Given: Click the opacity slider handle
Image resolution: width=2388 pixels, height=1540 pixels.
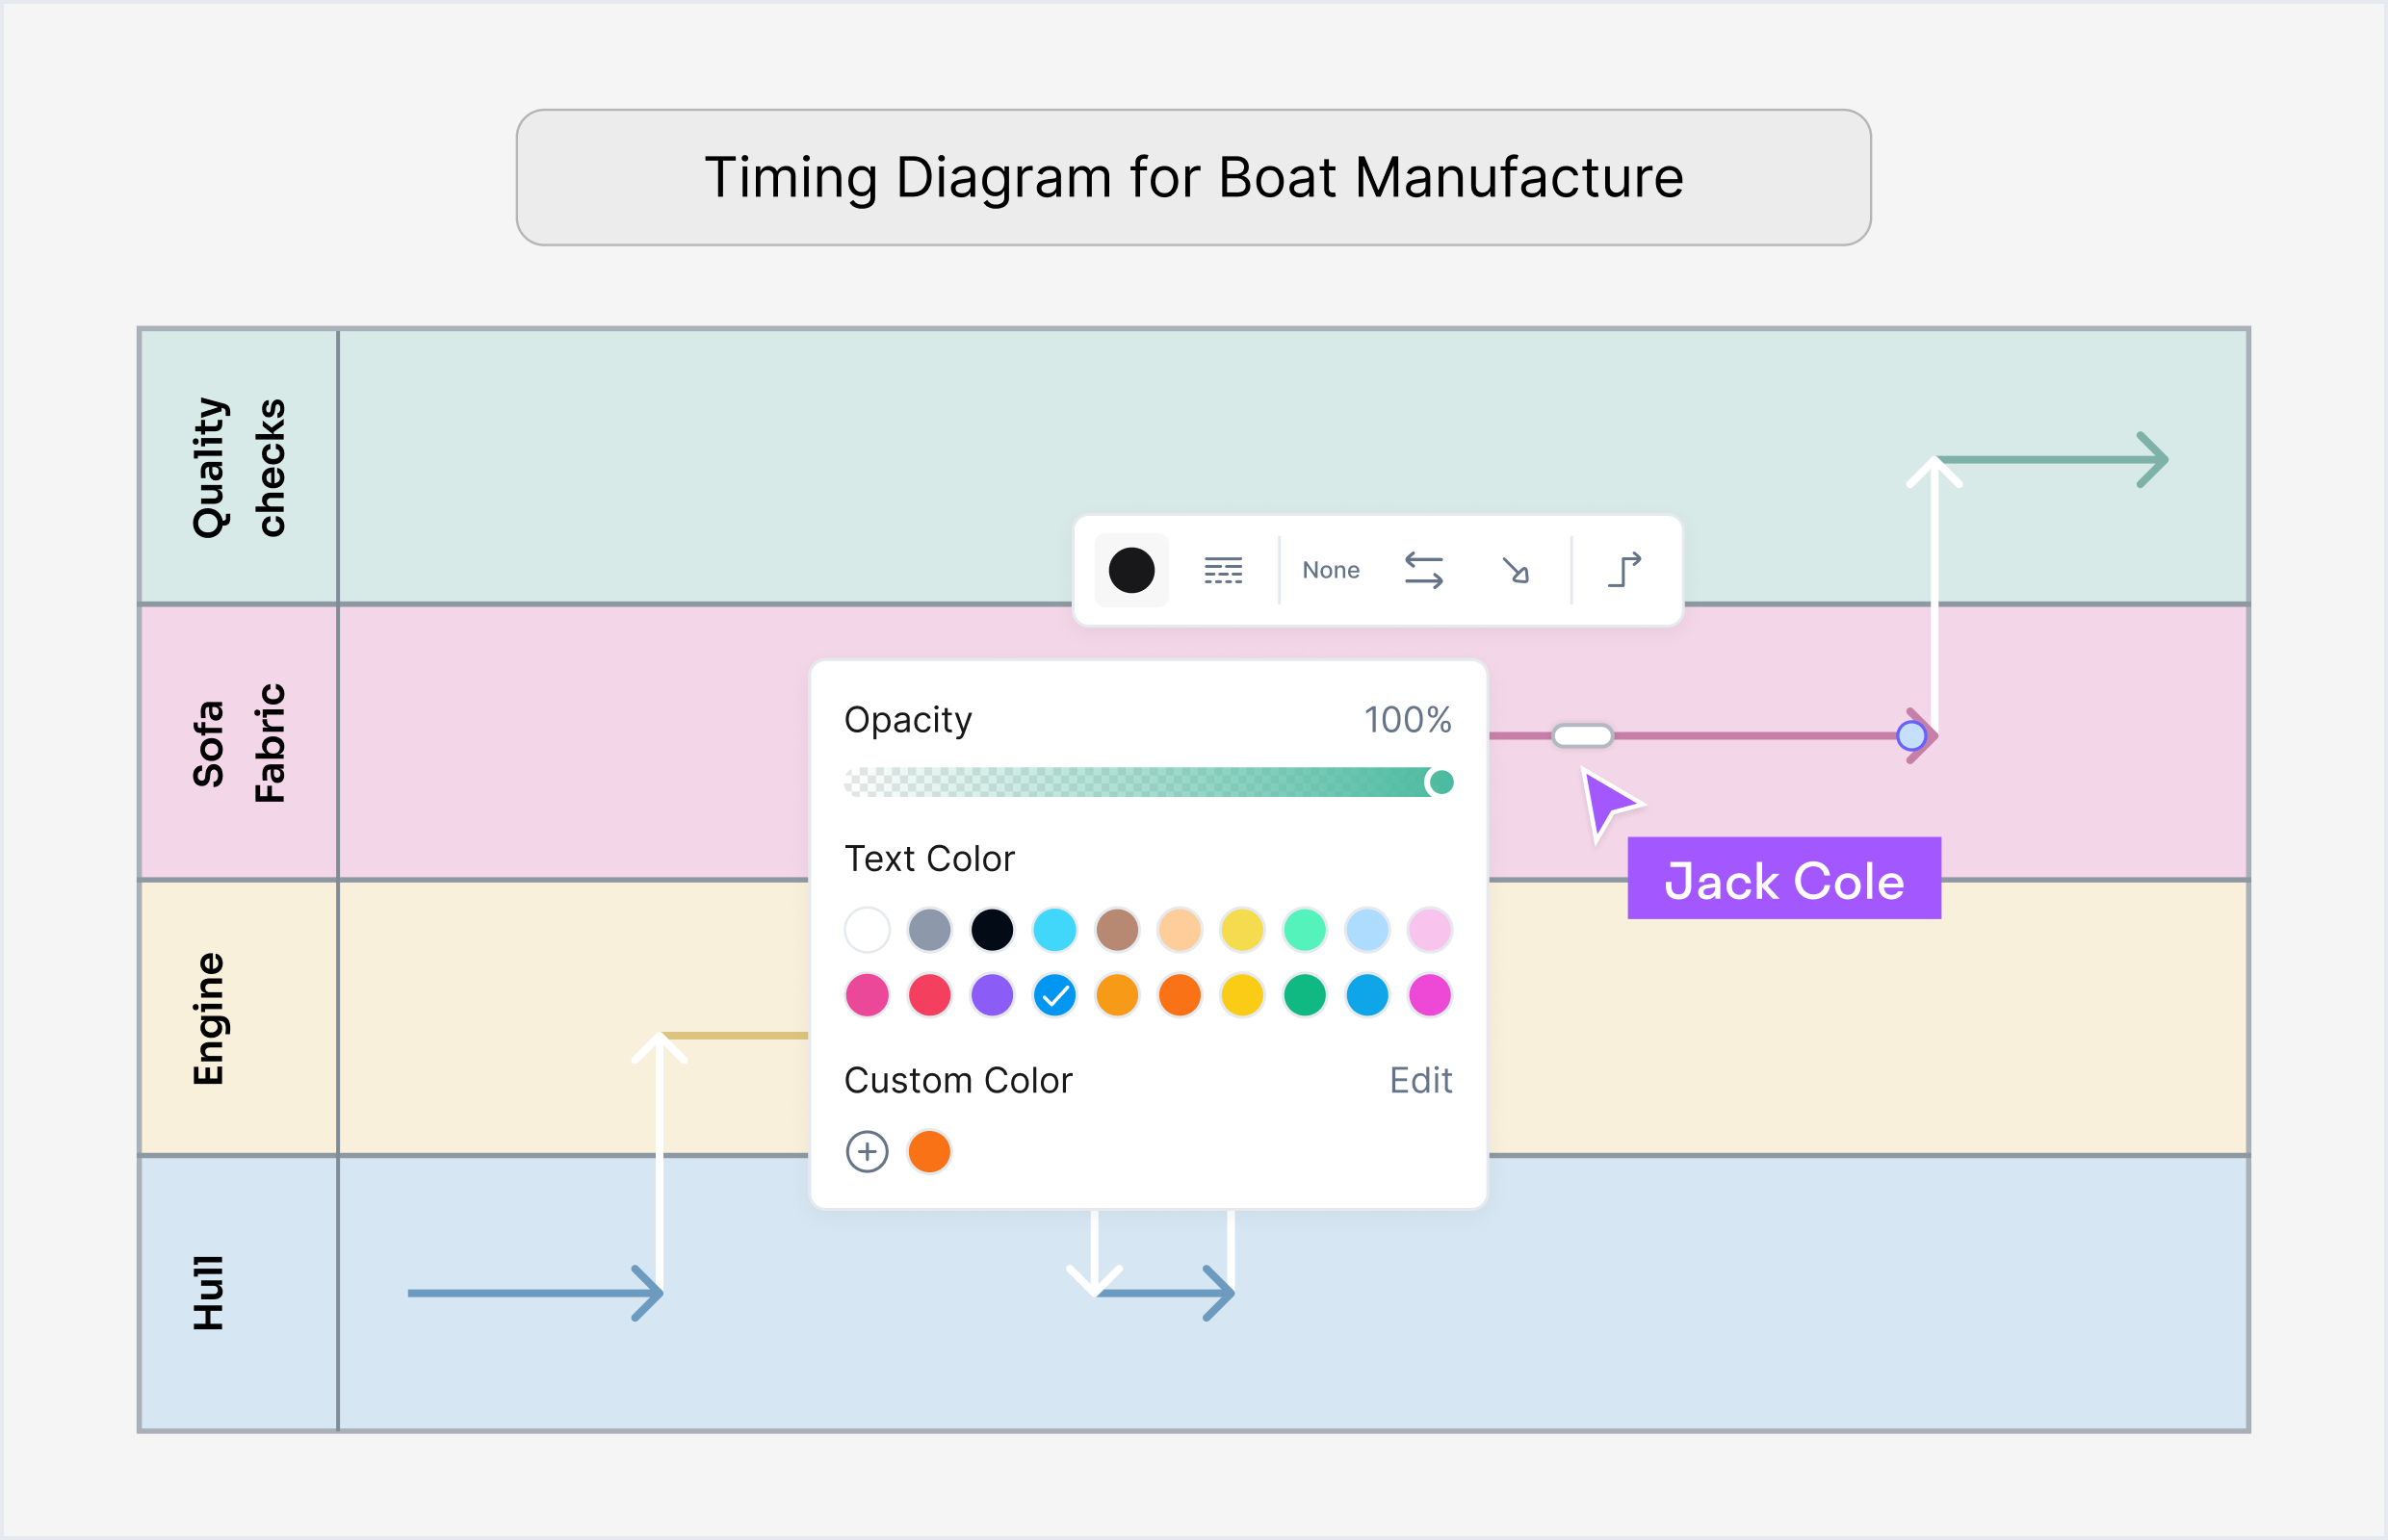Looking at the screenshot, I should [1441, 782].
